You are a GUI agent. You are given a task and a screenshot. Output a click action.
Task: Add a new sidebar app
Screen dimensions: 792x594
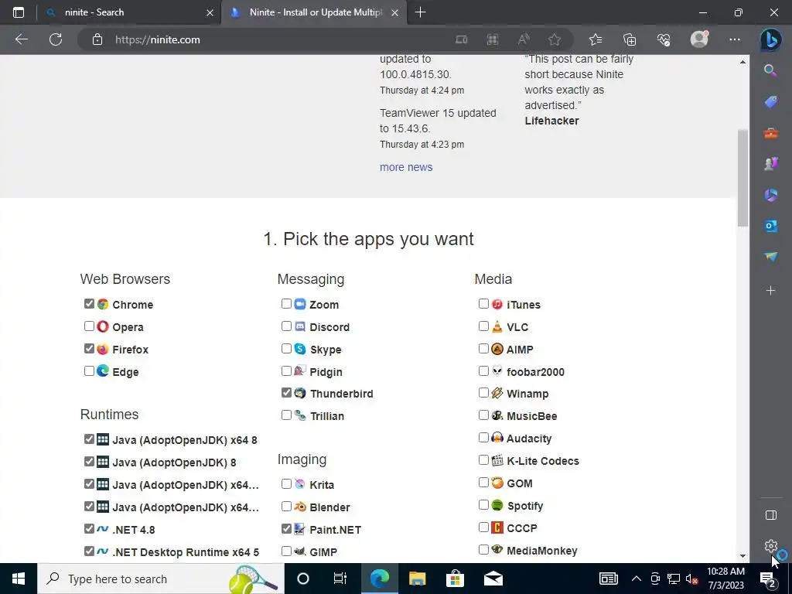(771, 291)
